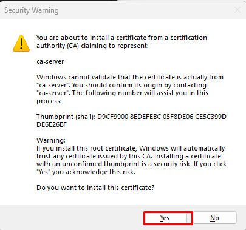
Task: Click thumbprint block DE6E26BF
Action: tap(52, 124)
